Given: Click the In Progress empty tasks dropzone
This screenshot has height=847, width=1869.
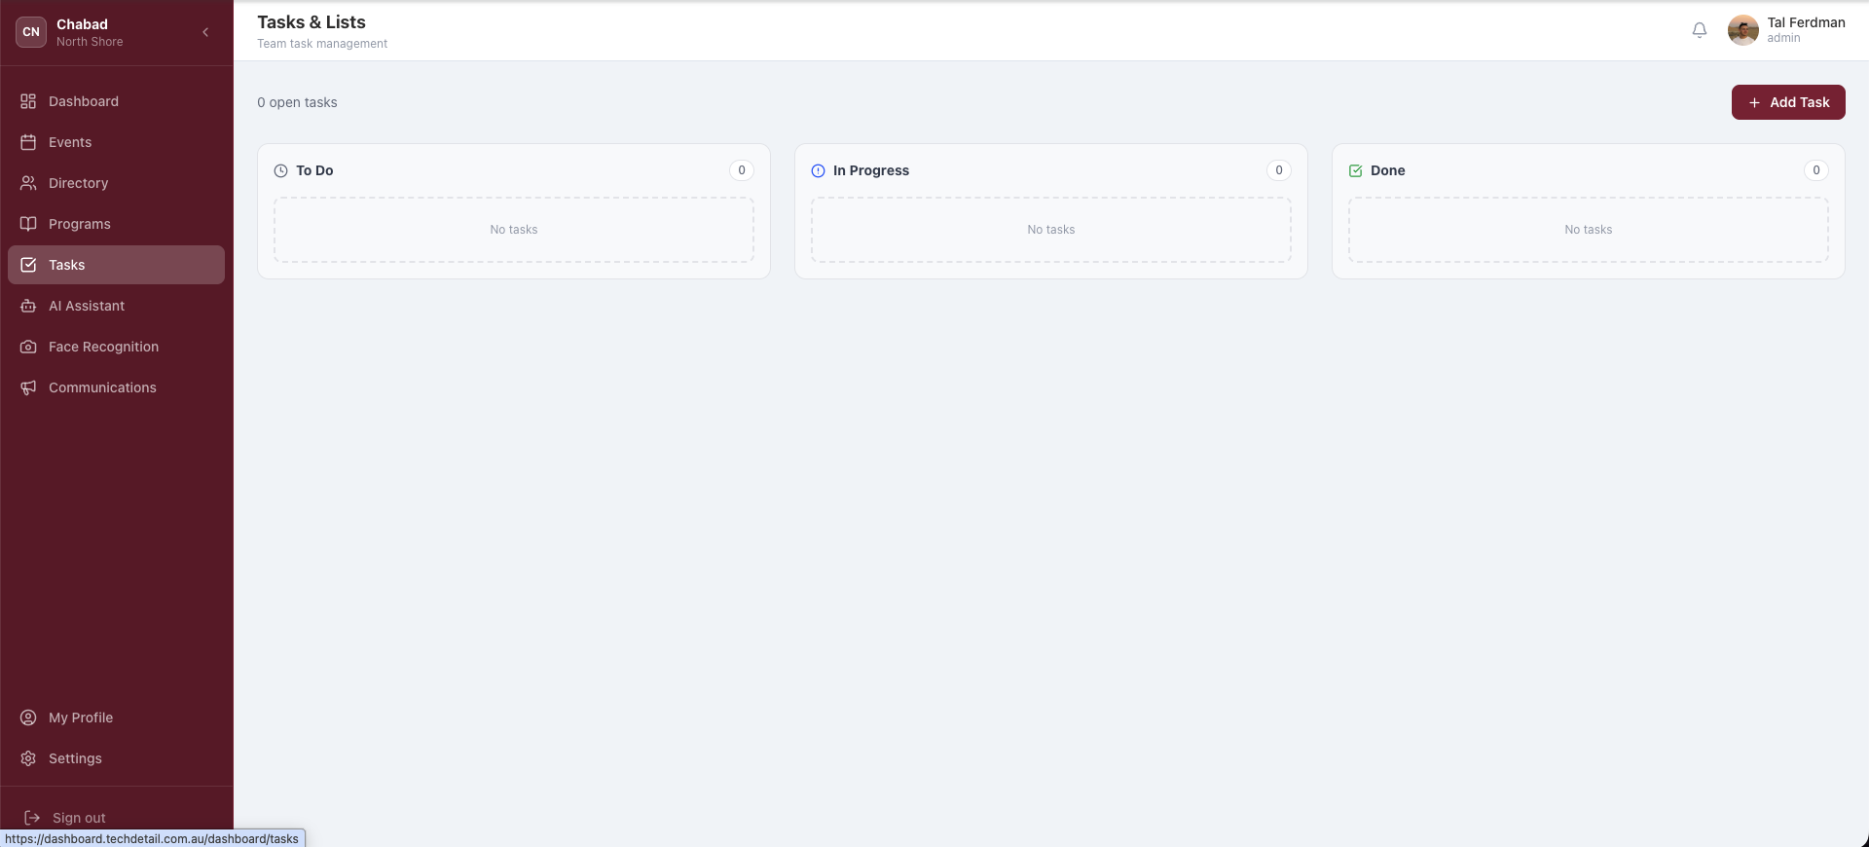Looking at the screenshot, I should click(1051, 230).
